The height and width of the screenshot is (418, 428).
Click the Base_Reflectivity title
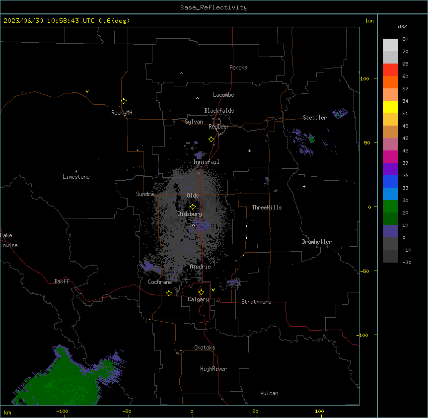point(214,7)
